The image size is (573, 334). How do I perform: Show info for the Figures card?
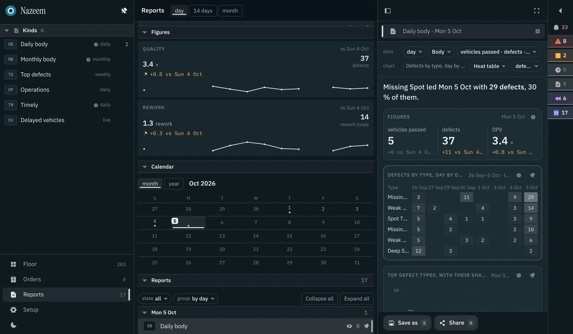click(533, 117)
